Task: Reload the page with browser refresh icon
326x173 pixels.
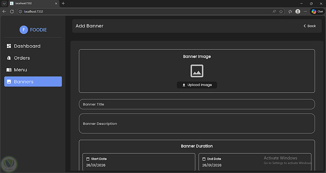Action: pyautogui.click(x=12, y=11)
